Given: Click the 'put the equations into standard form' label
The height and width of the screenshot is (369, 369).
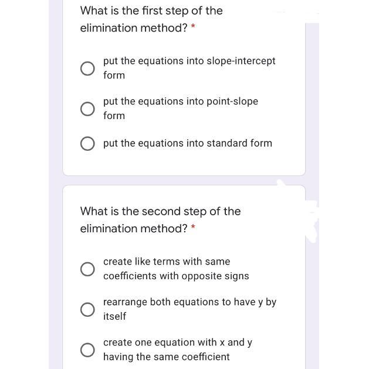Looking at the screenshot, I should pos(187,143).
